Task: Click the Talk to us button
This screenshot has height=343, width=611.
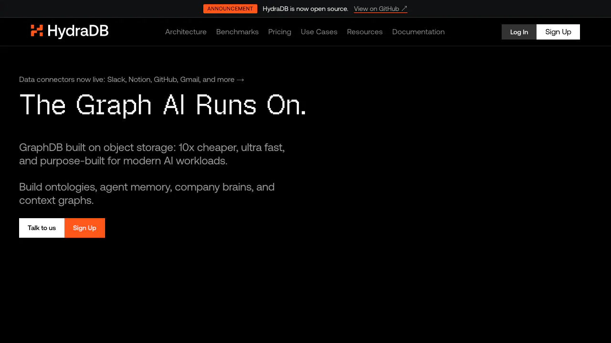Action: pyautogui.click(x=42, y=228)
